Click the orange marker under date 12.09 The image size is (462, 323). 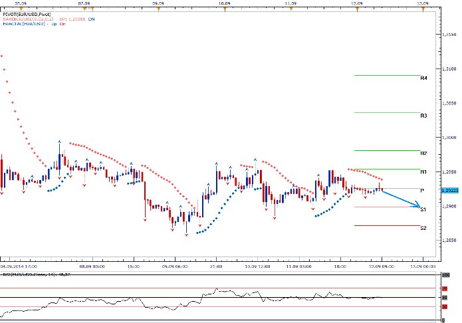point(356,9)
